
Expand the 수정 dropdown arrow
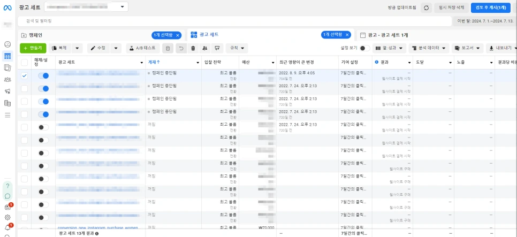[x=116, y=48]
